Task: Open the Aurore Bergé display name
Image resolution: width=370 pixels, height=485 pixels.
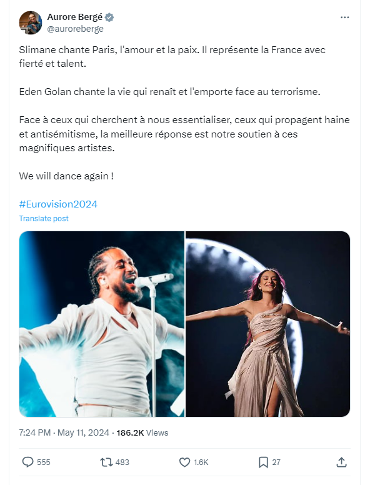Action: 74,17
